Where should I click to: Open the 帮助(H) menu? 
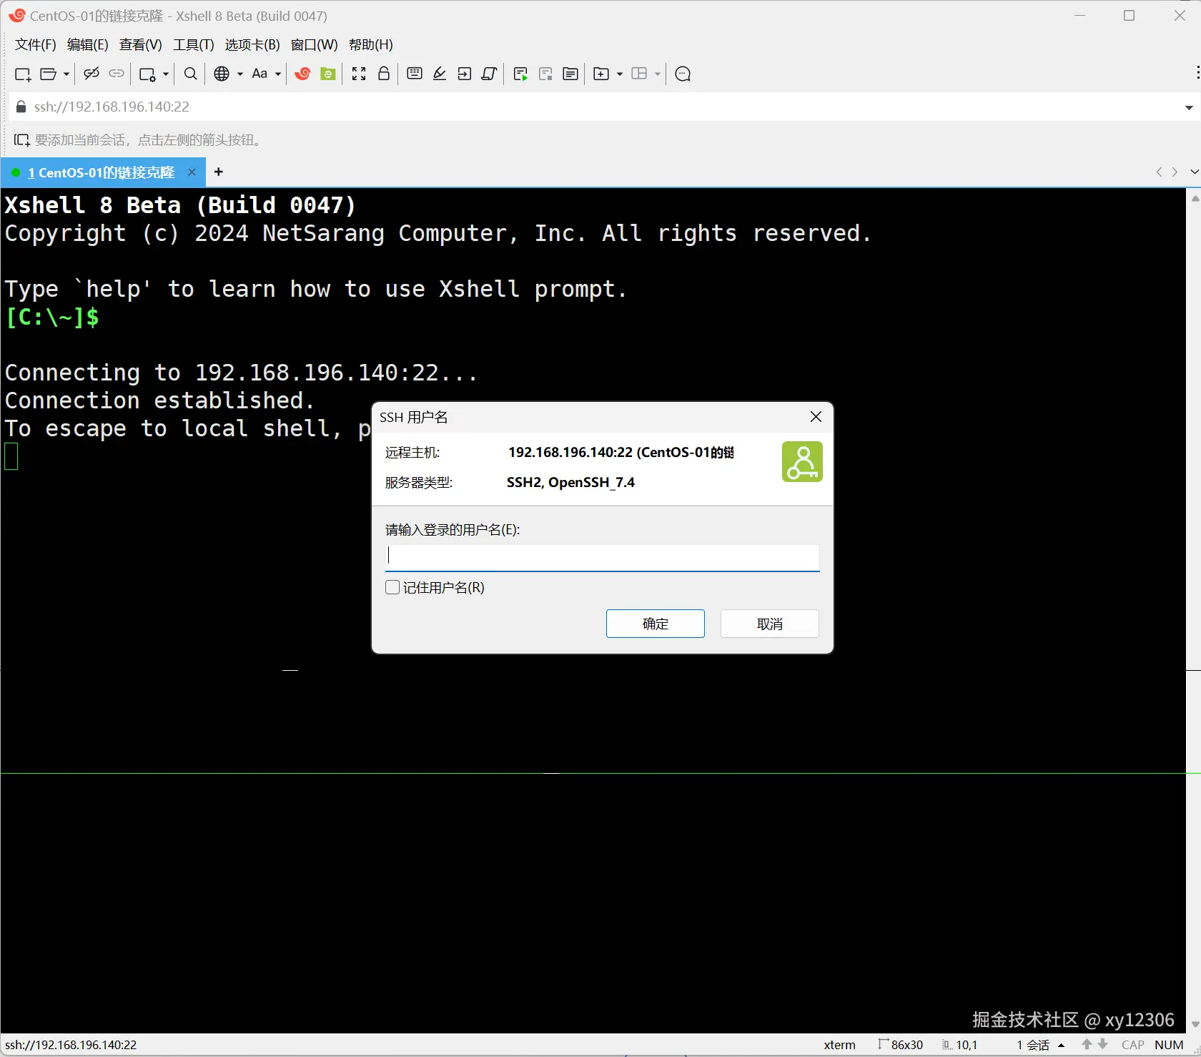pyautogui.click(x=371, y=44)
